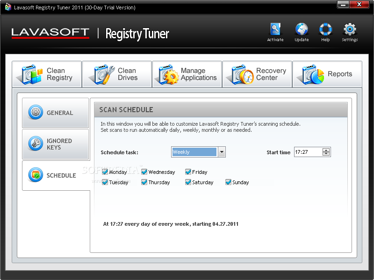Select the IGNORED KEYS section
The width and height of the screenshot is (374, 280).
[55, 144]
